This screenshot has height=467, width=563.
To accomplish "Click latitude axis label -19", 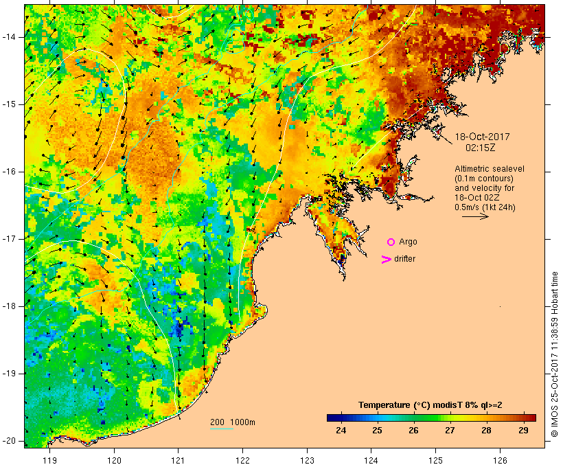I will [x=9, y=374].
